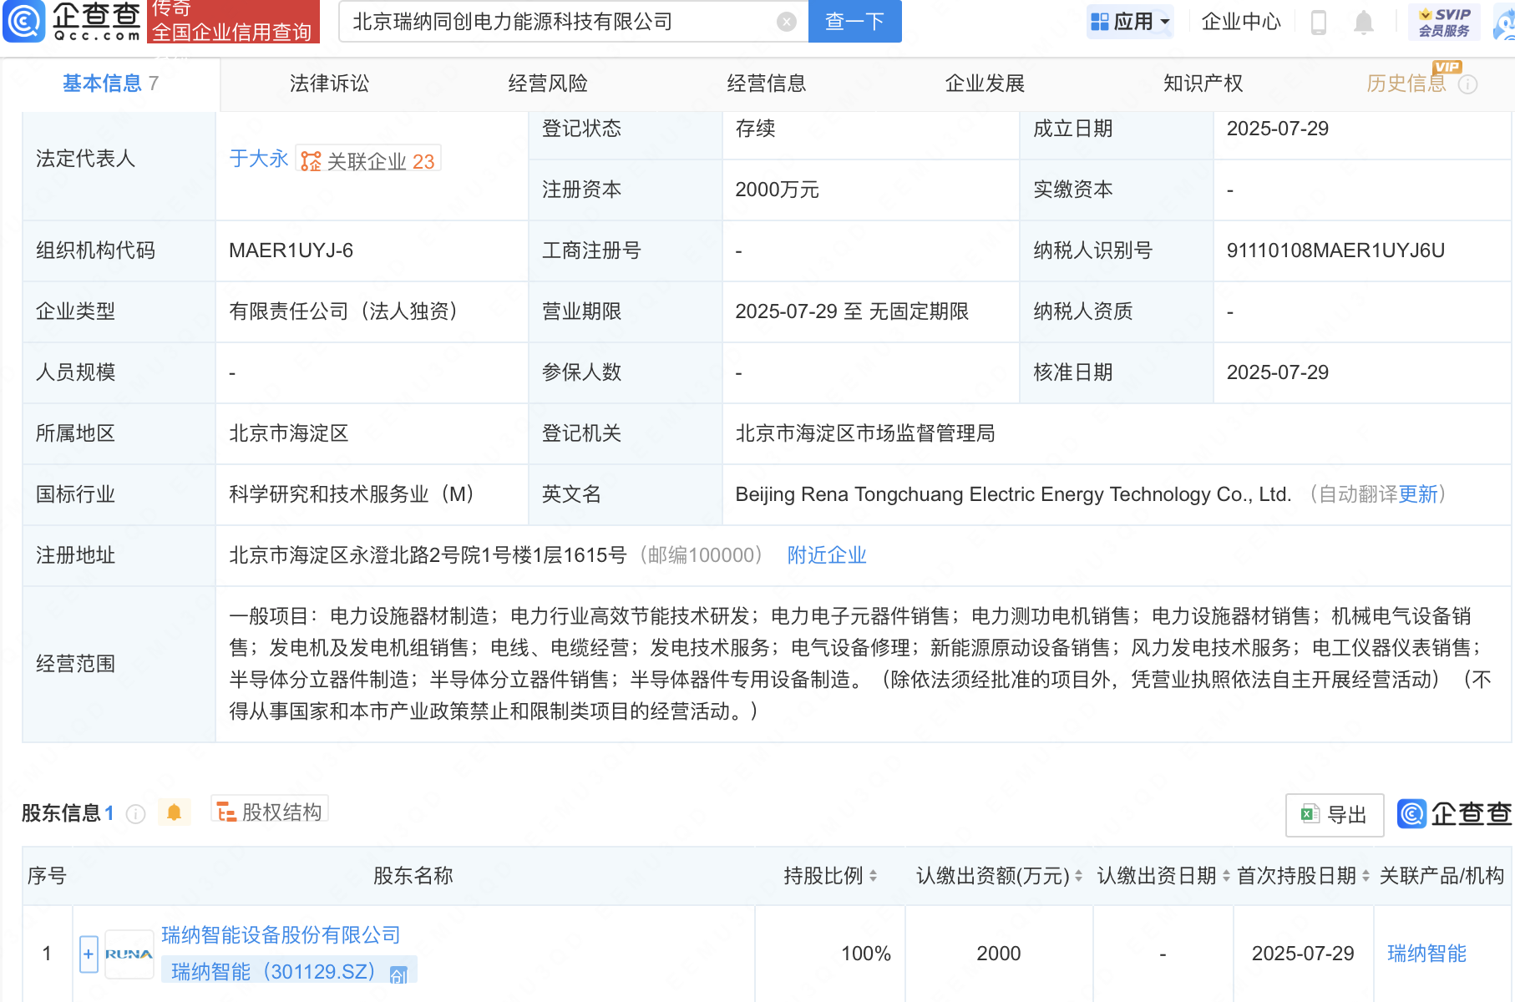Click tax ID 91110108MAER1UYJ6U
The height and width of the screenshot is (1002, 1515).
[x=1335, y=250]
